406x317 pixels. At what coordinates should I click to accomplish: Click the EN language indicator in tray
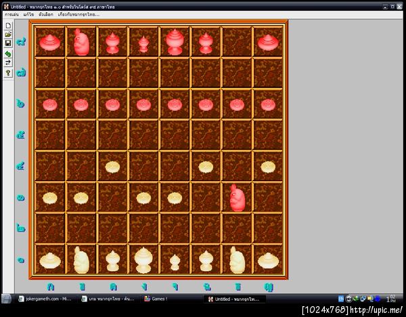tap(341, 299)
